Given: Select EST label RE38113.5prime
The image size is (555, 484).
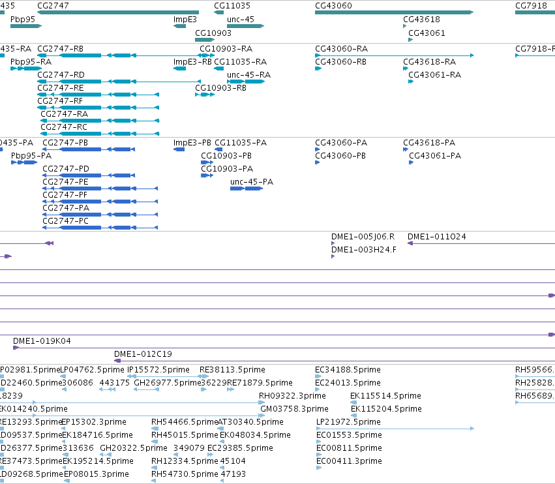Looking at the screenshot, I should coord(232,370).
